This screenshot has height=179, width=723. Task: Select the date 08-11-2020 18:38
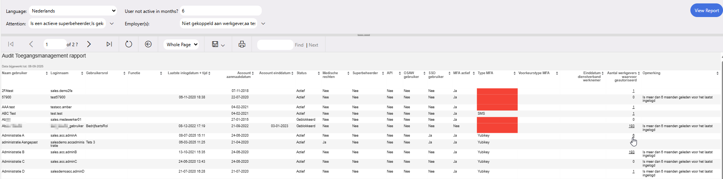pyautogui.click(x=192, y=97)
